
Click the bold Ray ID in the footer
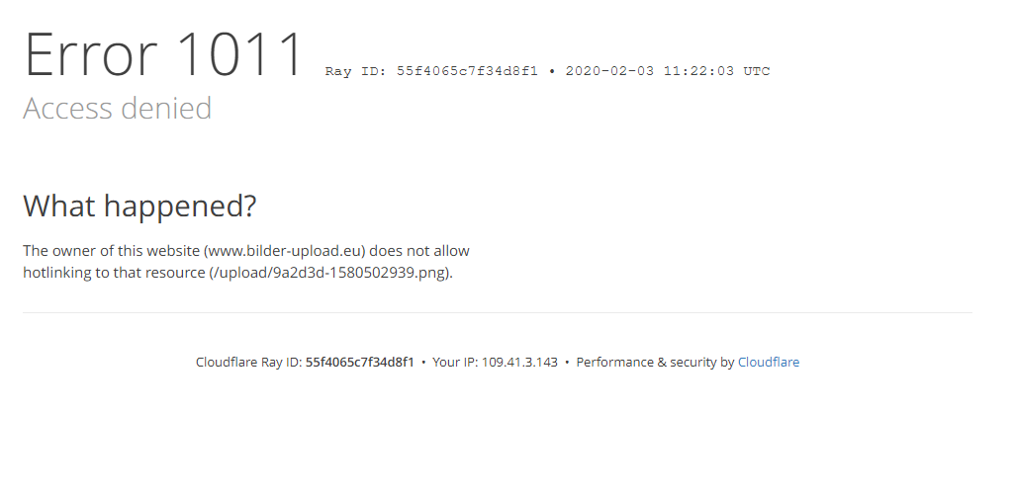(x=359, y=363)
